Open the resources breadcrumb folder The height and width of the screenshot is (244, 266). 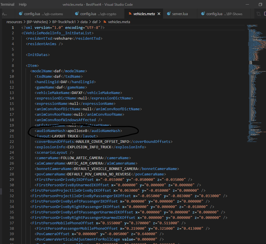pyautogui.click(x=14, y=22)
